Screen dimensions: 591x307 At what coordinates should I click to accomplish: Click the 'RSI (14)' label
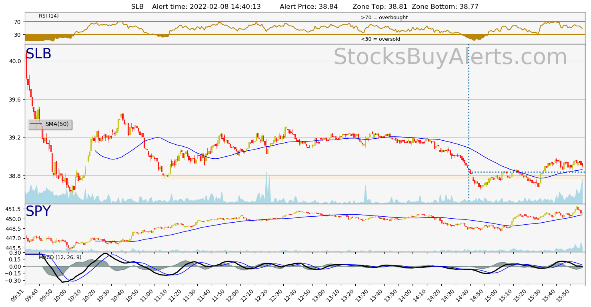click(x=49, y=16)
